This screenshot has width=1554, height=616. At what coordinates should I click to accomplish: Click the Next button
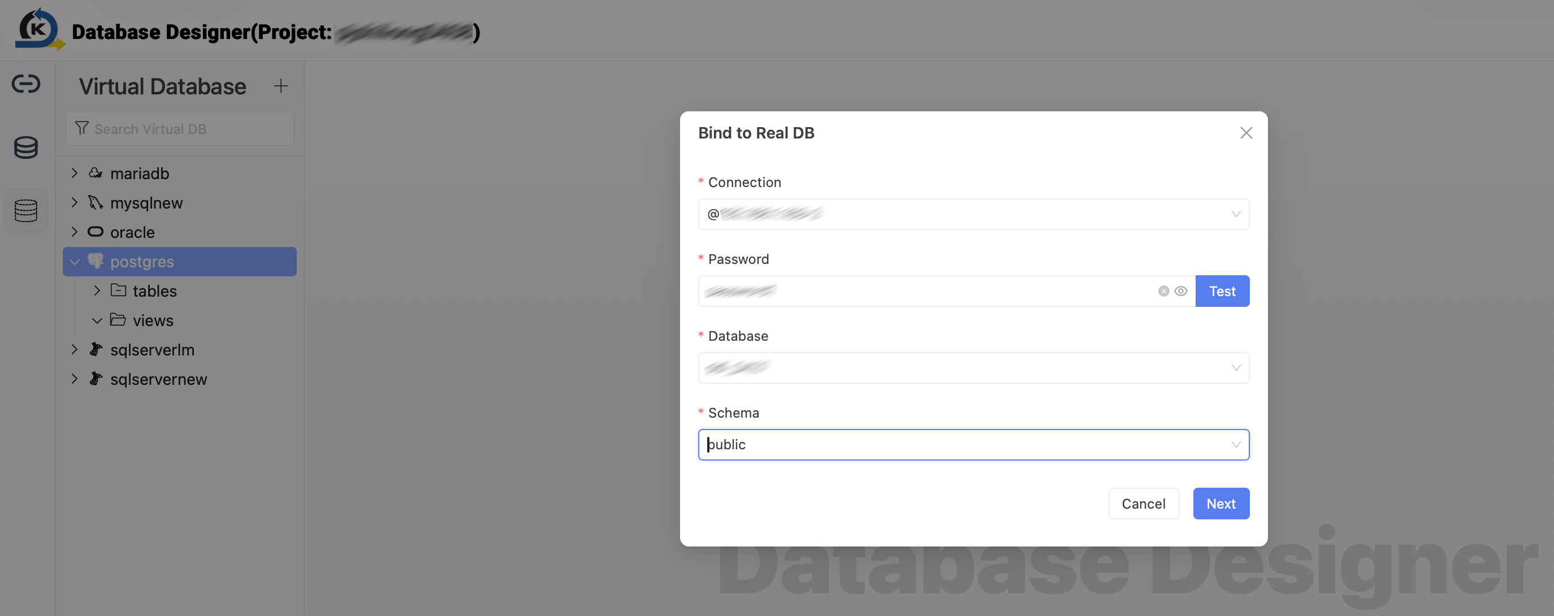(1221, 504)
